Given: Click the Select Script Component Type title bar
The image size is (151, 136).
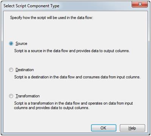Looking at the screenshot, I should click(x=67, y=6).
